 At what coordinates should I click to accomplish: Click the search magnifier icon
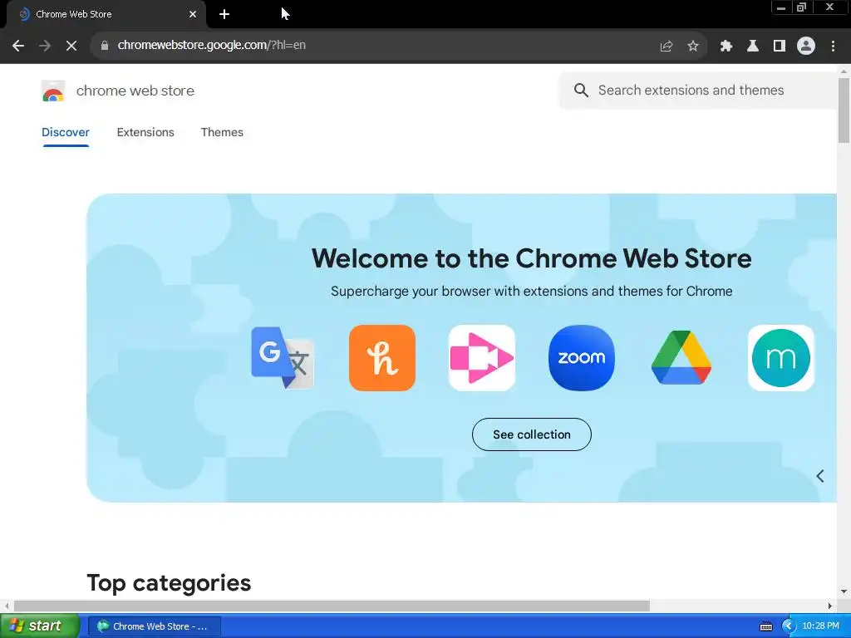pyautogui.click(x=581, y=90)
